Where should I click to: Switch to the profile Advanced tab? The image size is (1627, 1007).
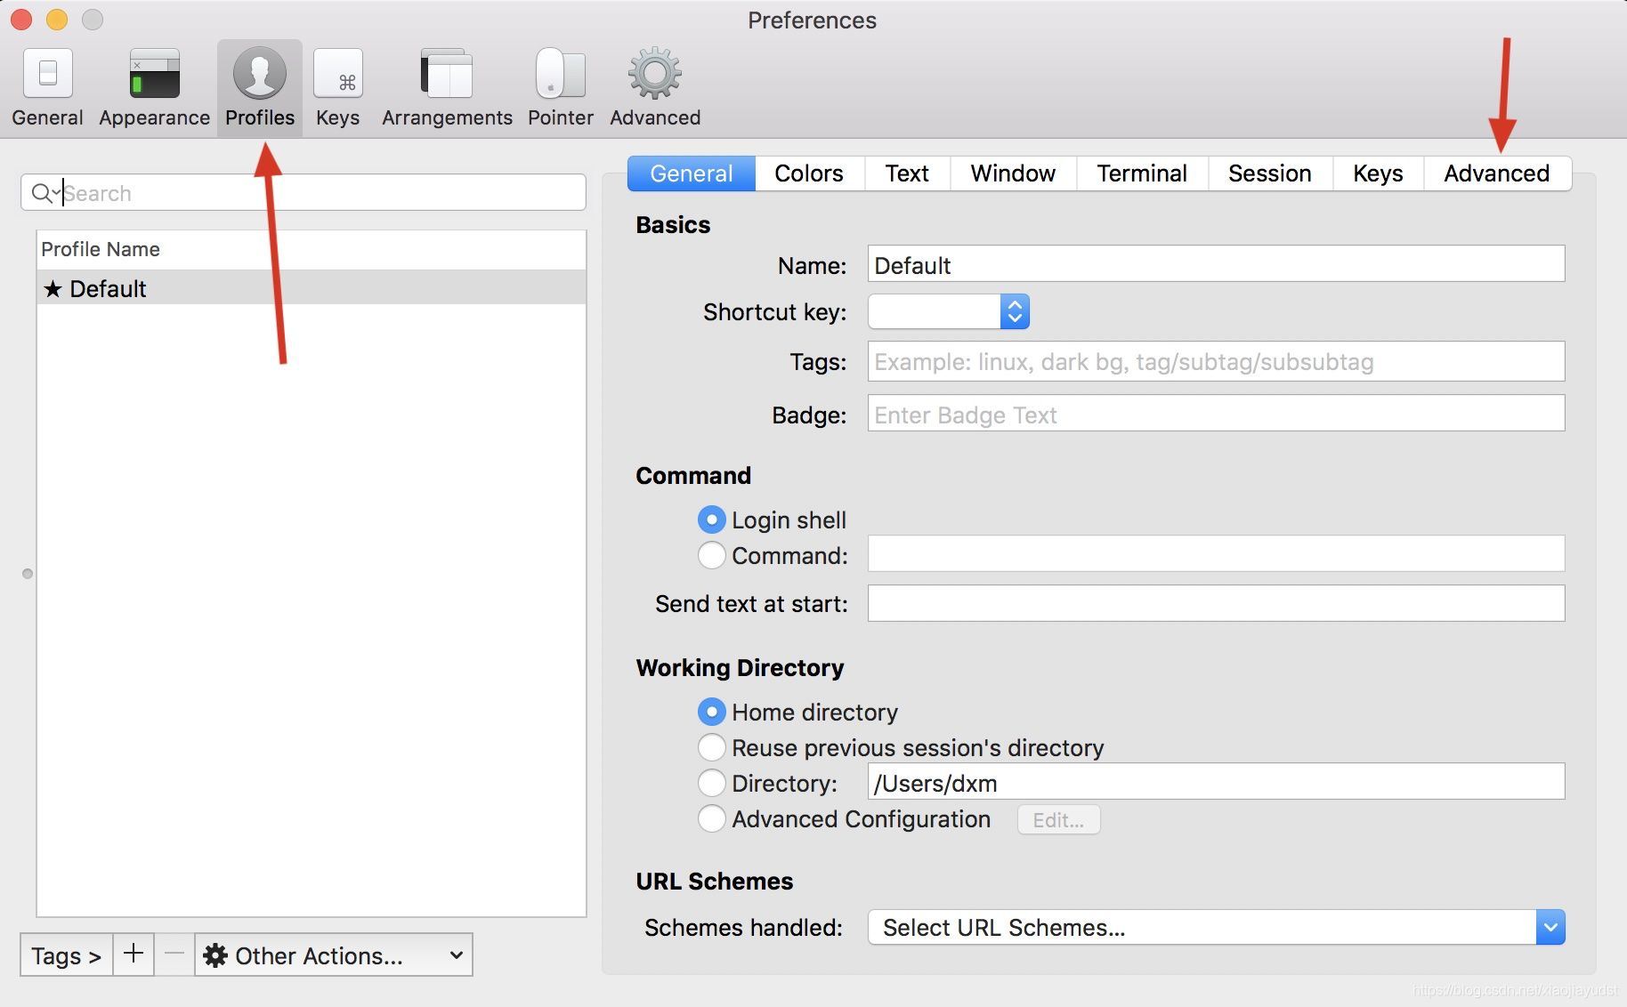[1497, 173]
